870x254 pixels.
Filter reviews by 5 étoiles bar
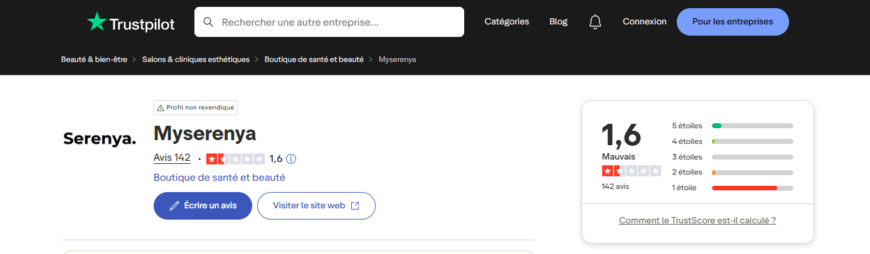pos(752,126)
